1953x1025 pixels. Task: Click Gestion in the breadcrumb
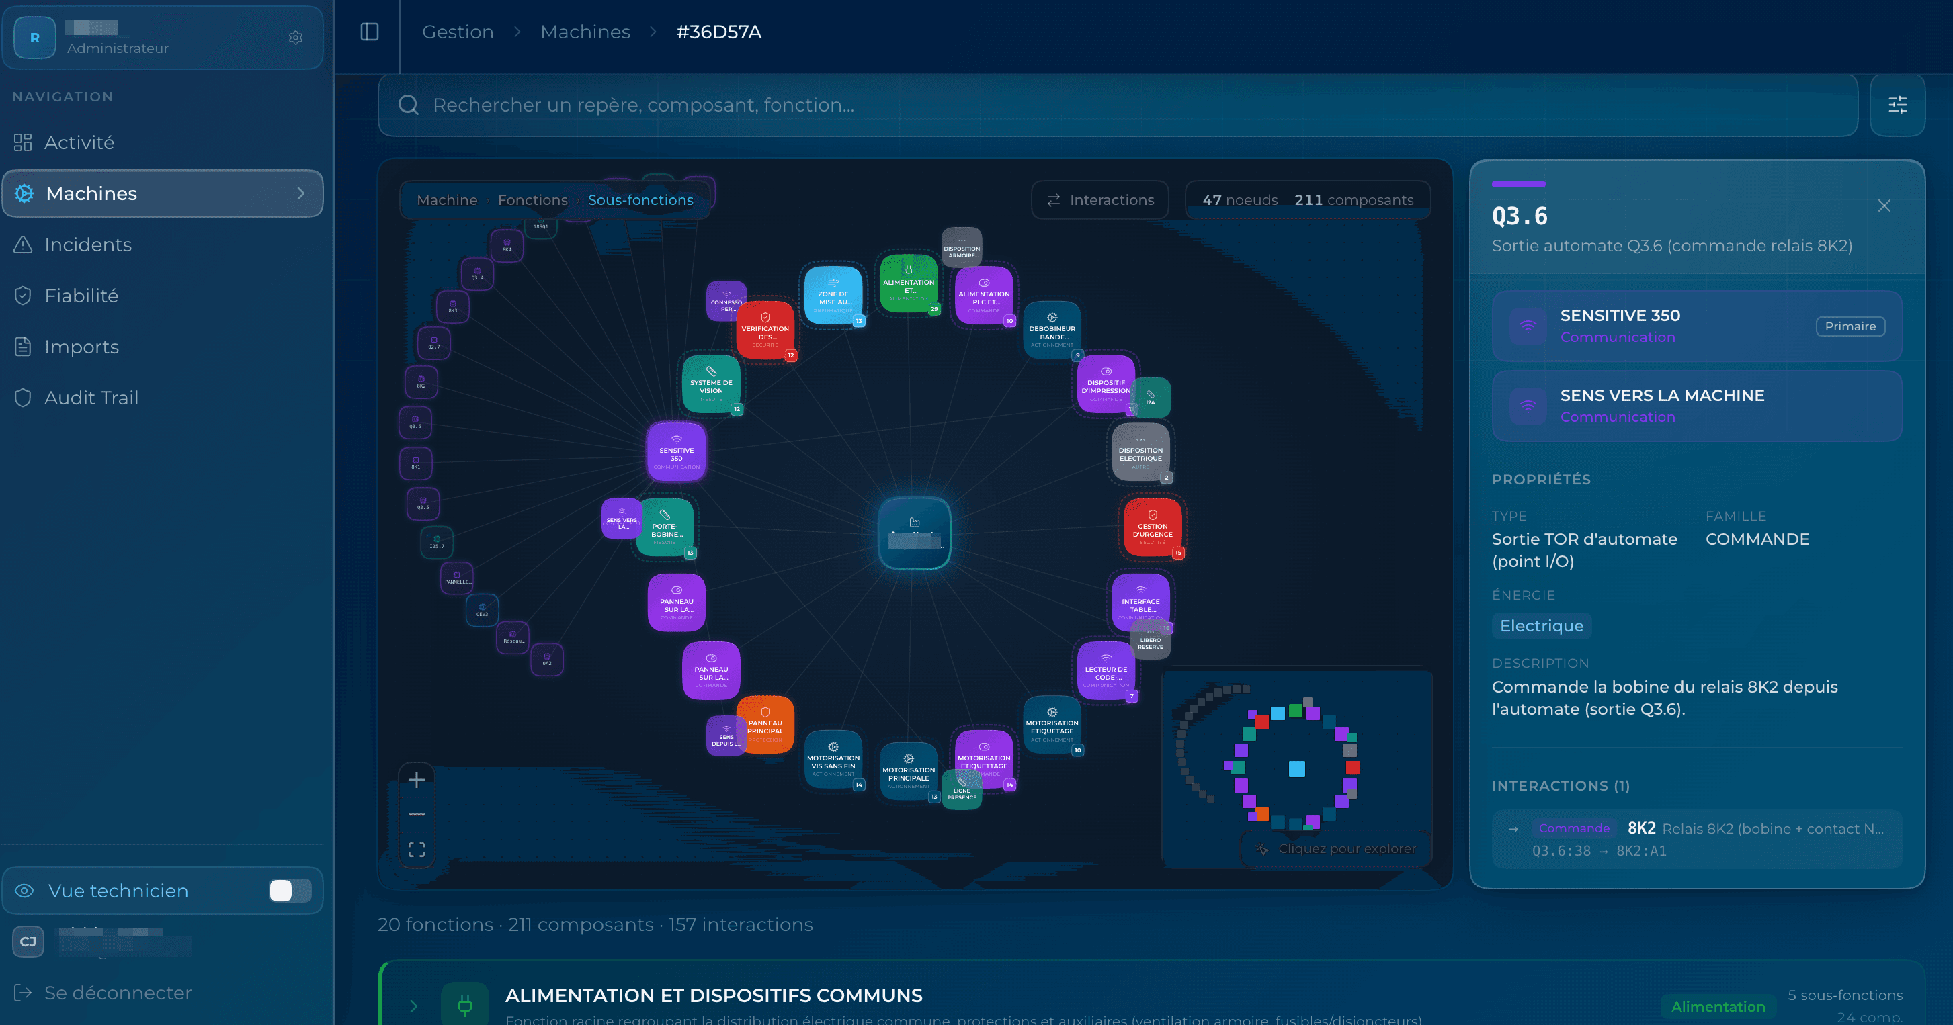(458, 32)
